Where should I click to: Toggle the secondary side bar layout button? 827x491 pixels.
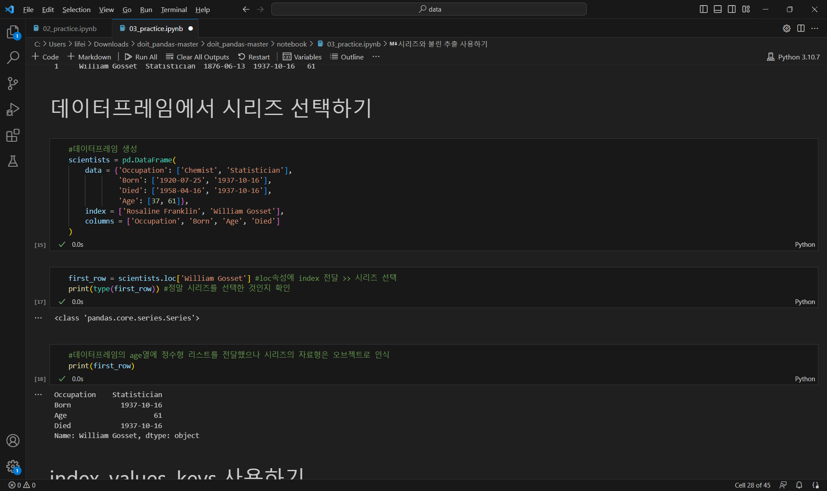pyautogui.click(x=732, y=9)
